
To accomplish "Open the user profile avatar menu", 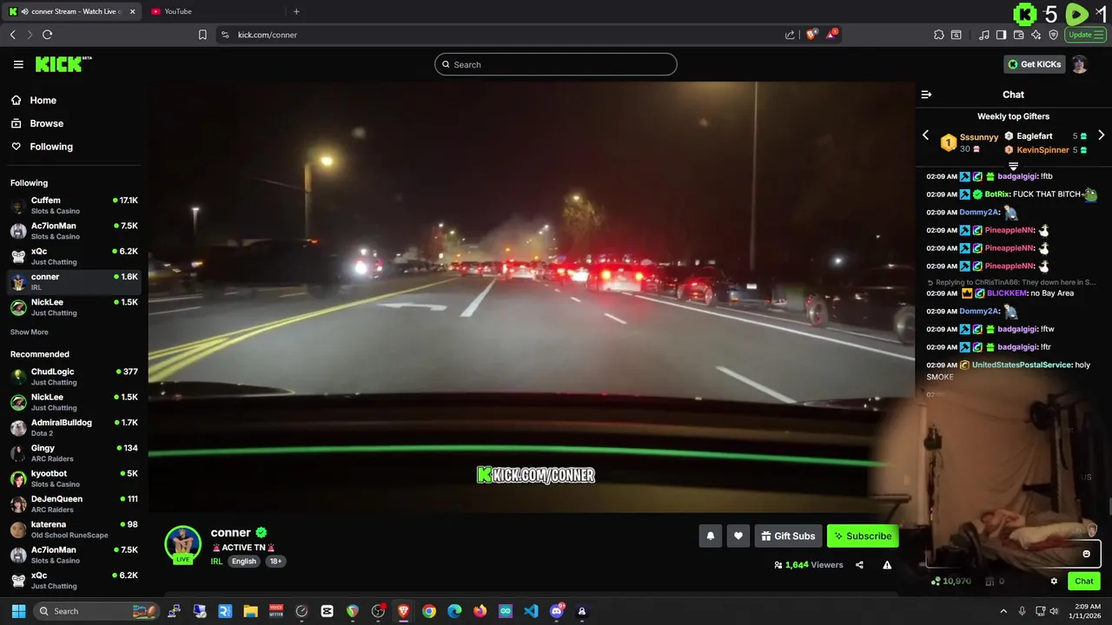I will pos(1079,64).
